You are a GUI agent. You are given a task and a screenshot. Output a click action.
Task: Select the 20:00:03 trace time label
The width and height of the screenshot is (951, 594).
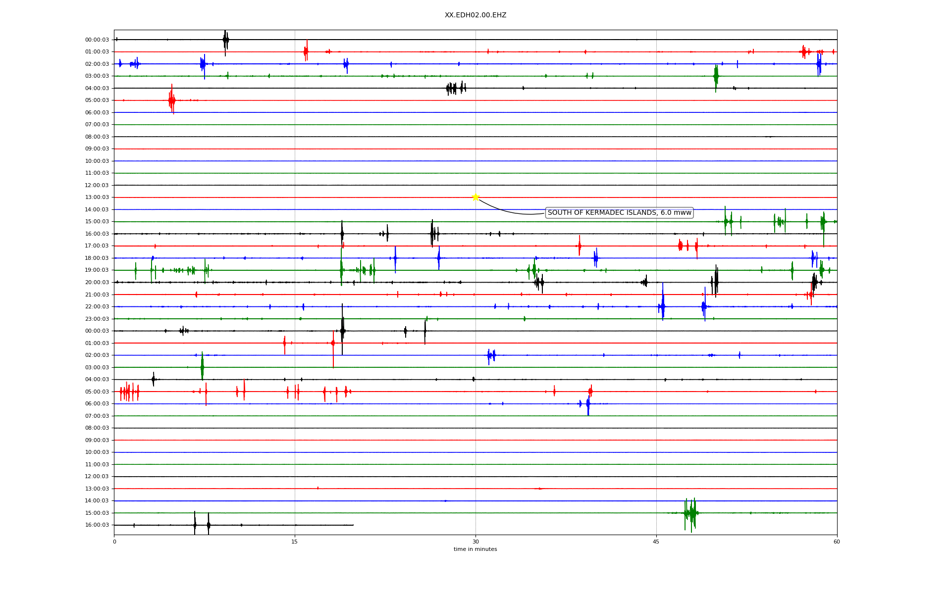click(97, 282)
